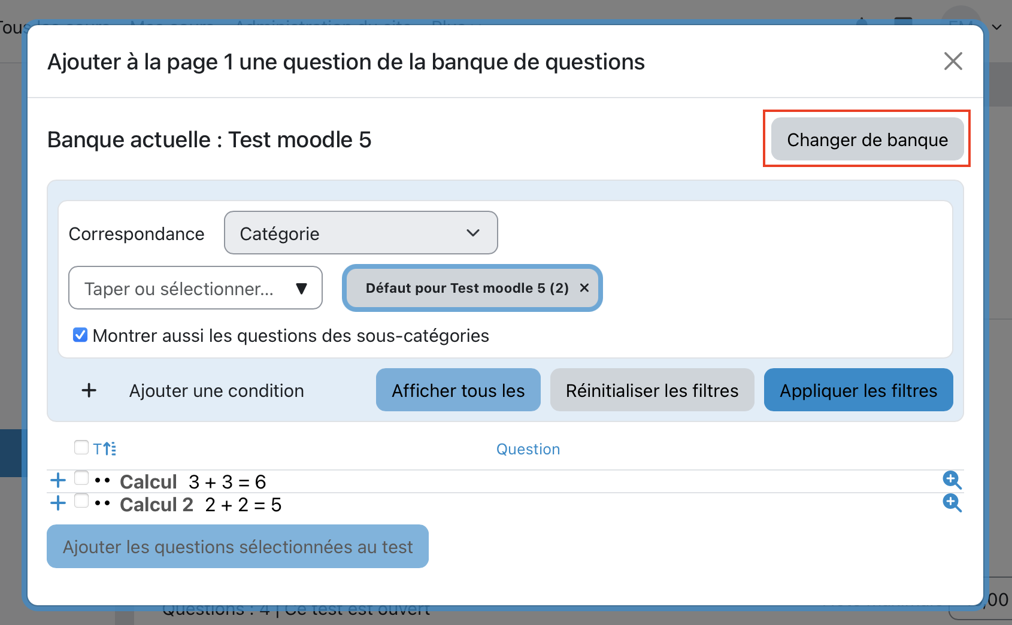Image resolution: width=1012 pixels, height=625 pixels.
Task: Toggle the select-all questions checkbox
Action: [x=81, y=447]
